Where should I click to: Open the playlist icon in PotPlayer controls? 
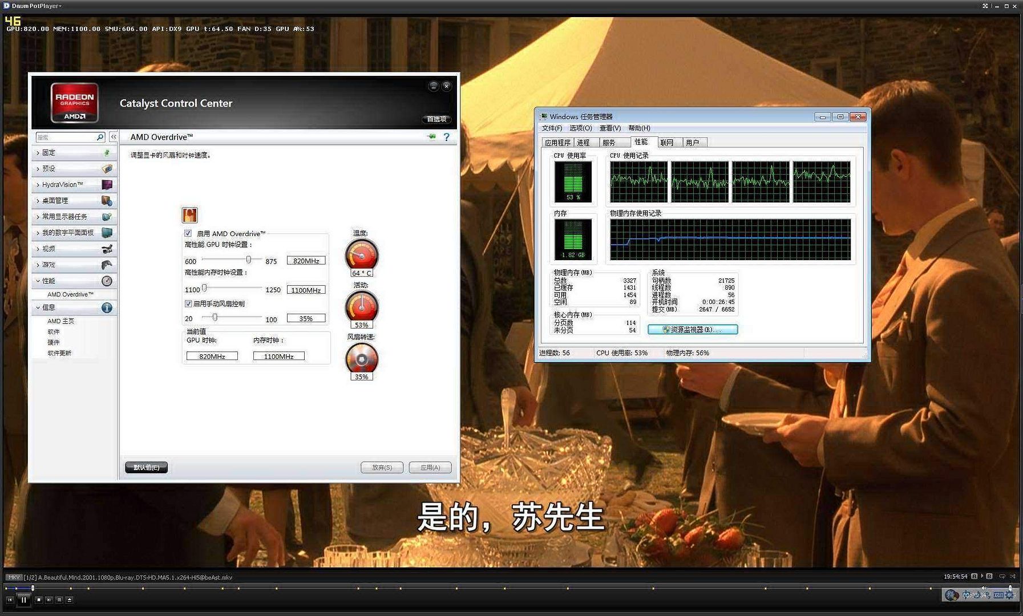tap(59, 599)
